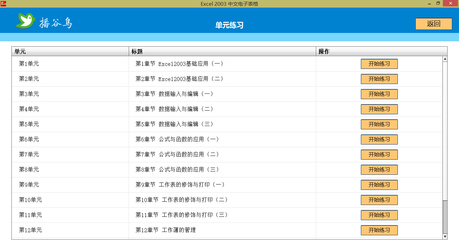Screen dimensions: 459x244
Task: Launch practice in the 第8单元 row
Action: coord(379,170)
